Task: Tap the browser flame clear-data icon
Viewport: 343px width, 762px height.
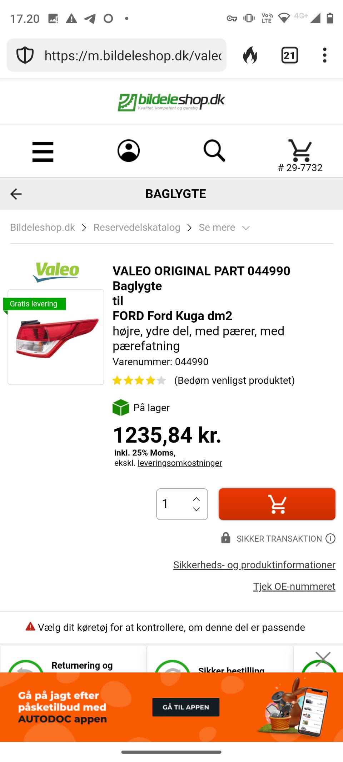Action: pyautogui.click(x=250, y=55)
